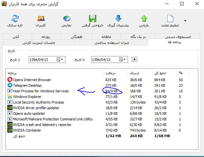Open the جلسات اینترنت کارتی tab

[x=39, y=43]
